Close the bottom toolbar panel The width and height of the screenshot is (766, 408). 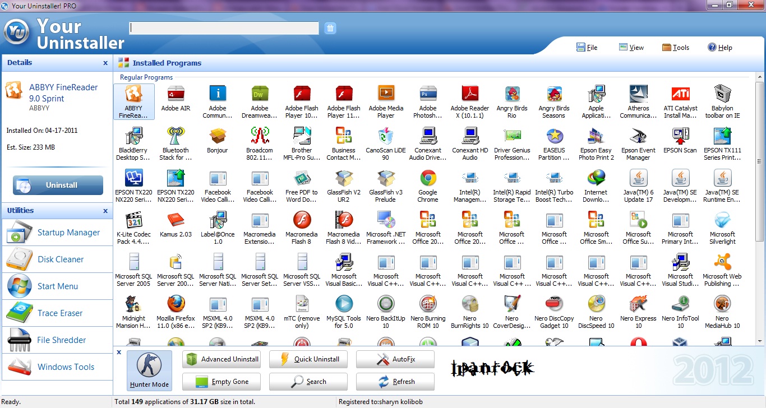[119, 353]
